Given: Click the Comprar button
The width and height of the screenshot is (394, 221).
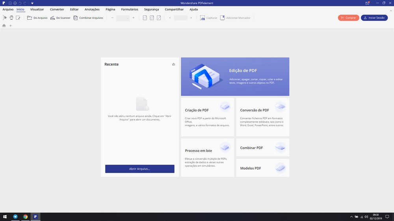Looking at the screenshot, I should point(349,18).
